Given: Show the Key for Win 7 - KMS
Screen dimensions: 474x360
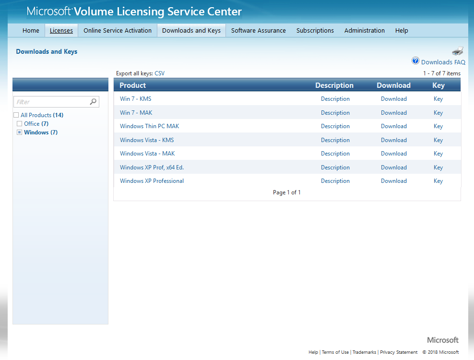Looking at the screenshot, I should tap(438, 99).
